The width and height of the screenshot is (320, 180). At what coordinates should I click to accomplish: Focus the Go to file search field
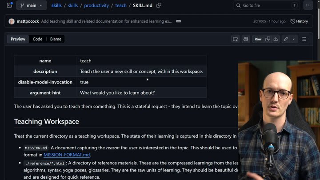coord(267,5)
